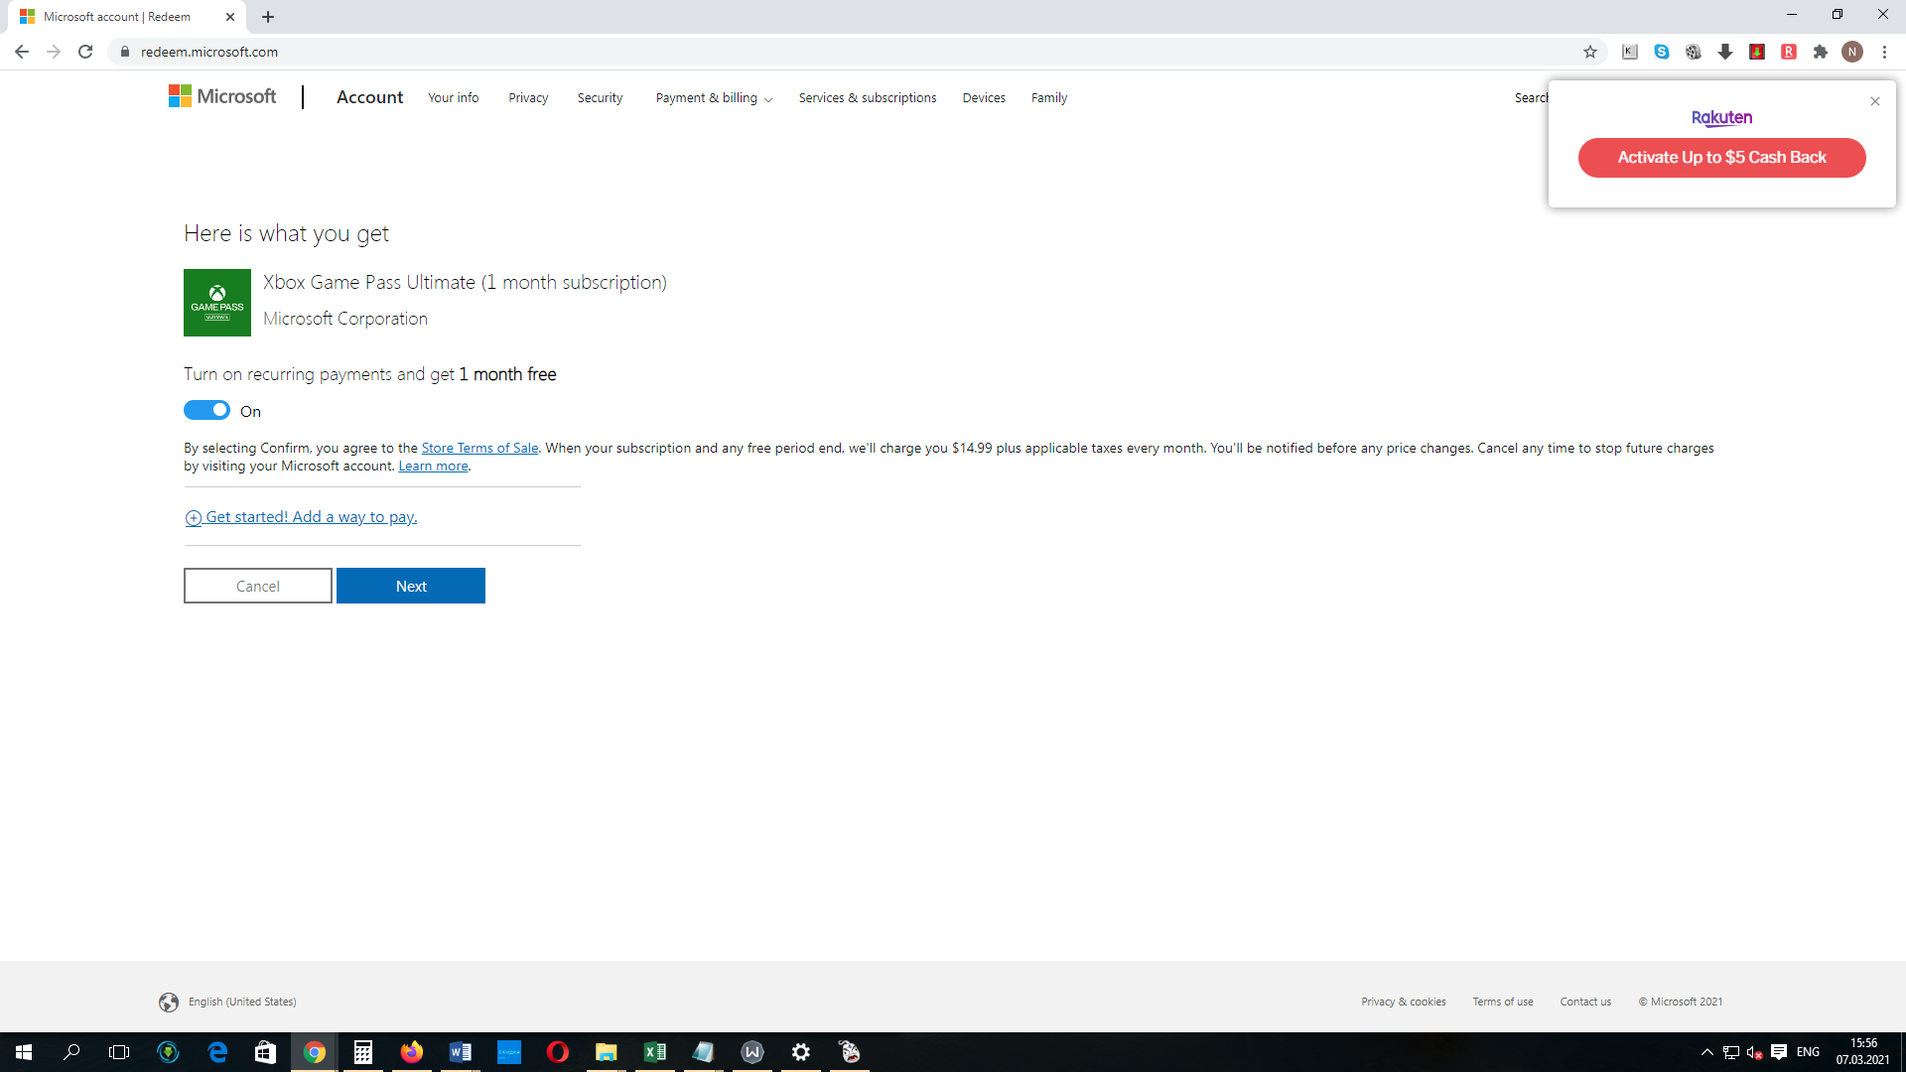Open the Your info tab
1906x1072 pixels.
pyautogui.click(x=454, y=97)
